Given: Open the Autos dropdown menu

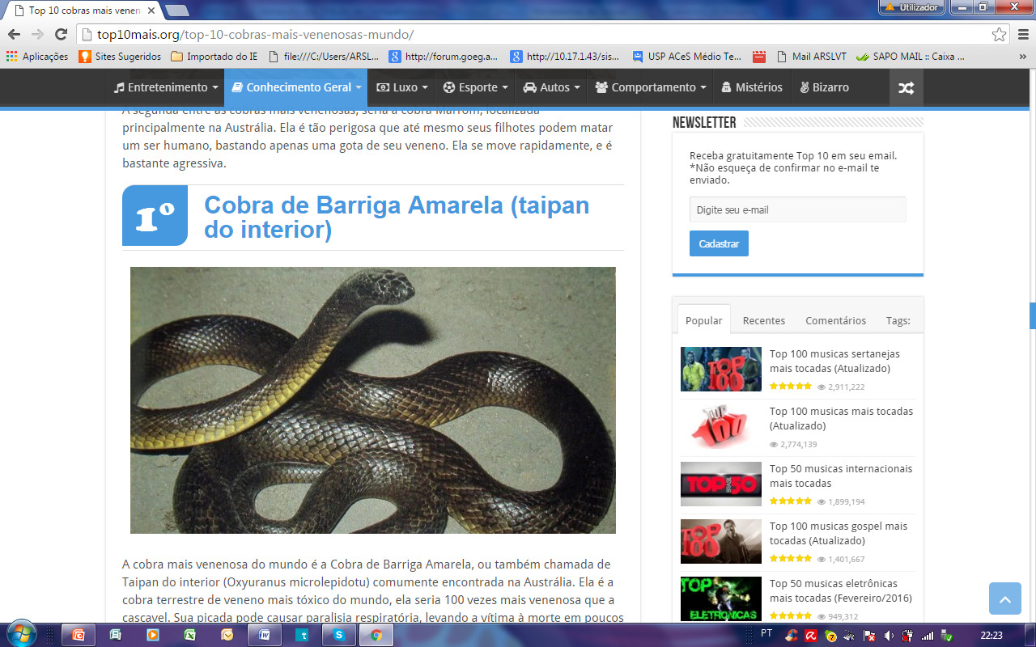Looking at the screenshot, I should click(x=551, y=87).
